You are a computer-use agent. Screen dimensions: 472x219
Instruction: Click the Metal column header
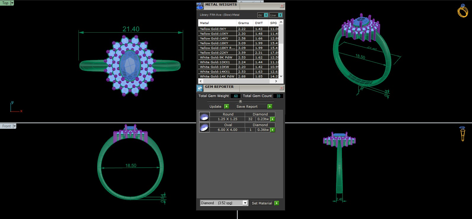pyautogui.click(x=217, y=23)
